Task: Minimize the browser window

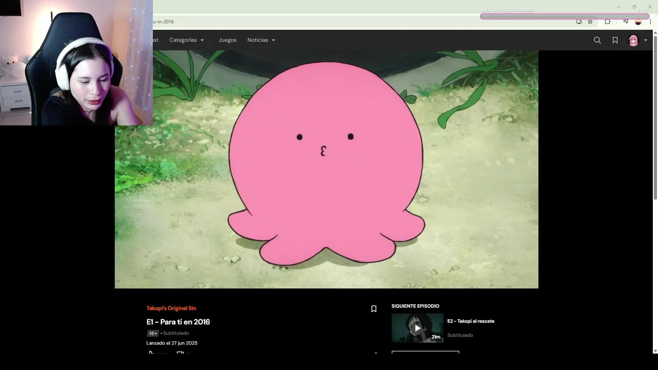Action: pyautogui.click(x=618, y=7)
